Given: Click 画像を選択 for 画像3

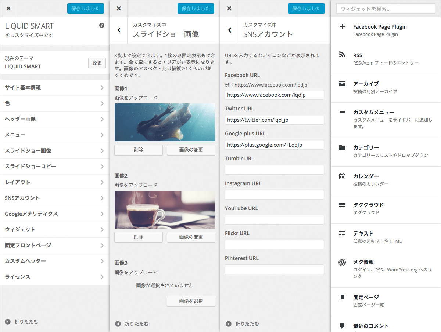Looking at the screenshot, I should [x=191, y=301].
